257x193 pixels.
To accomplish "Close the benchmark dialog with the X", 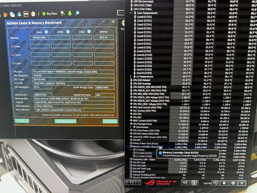I will [113, 21].
